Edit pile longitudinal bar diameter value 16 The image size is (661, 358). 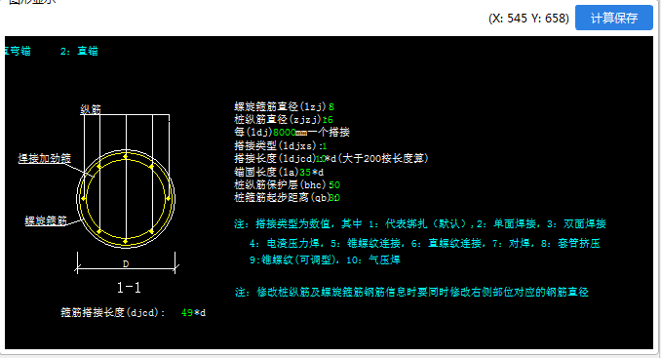pos(328,120)
